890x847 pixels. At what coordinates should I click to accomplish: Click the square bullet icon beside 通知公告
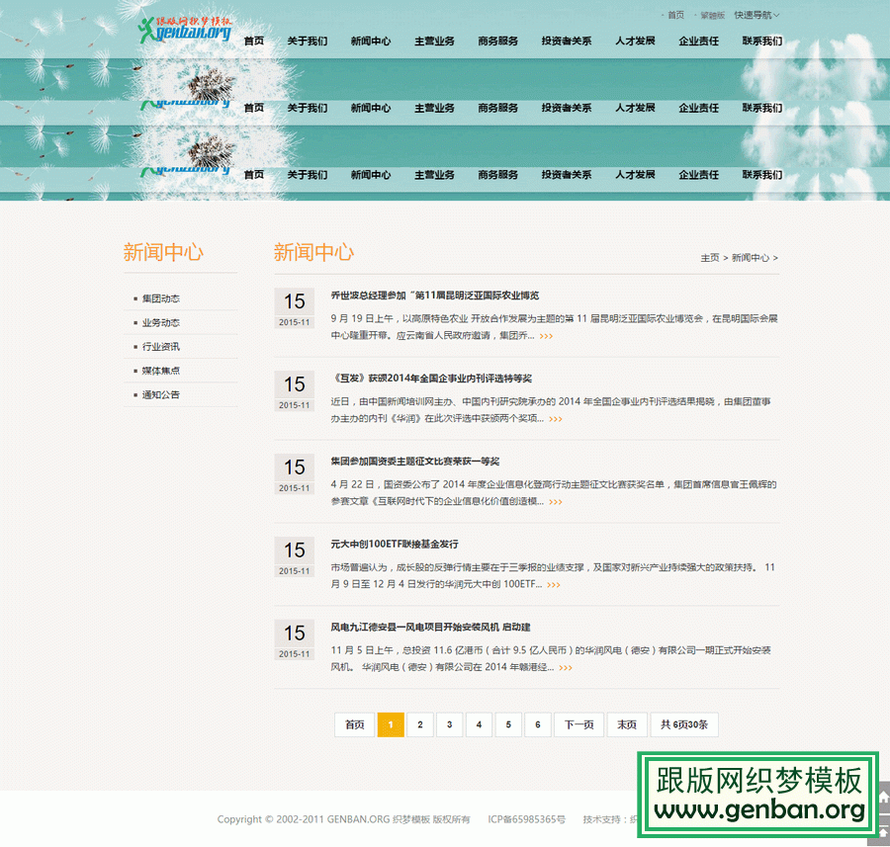(x=134, y=394)
